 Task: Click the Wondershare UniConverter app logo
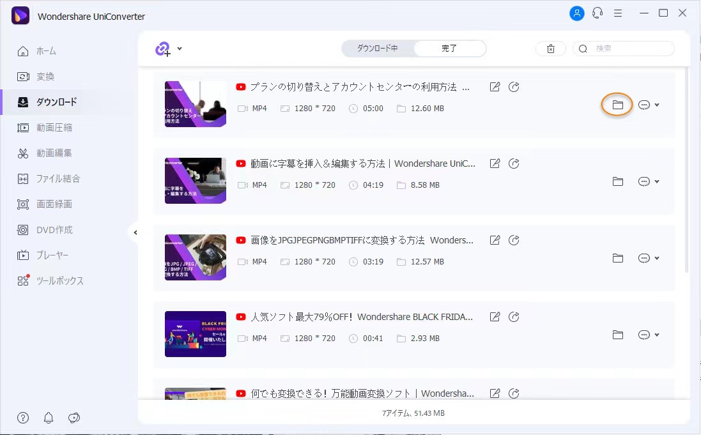pyautogui.click(x=20, y=15)
